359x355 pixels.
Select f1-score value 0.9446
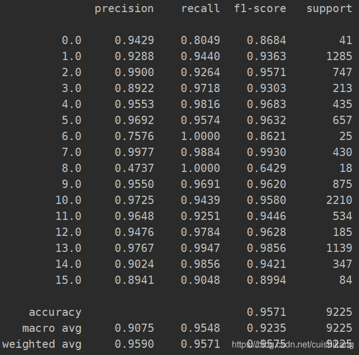(266, 216)
